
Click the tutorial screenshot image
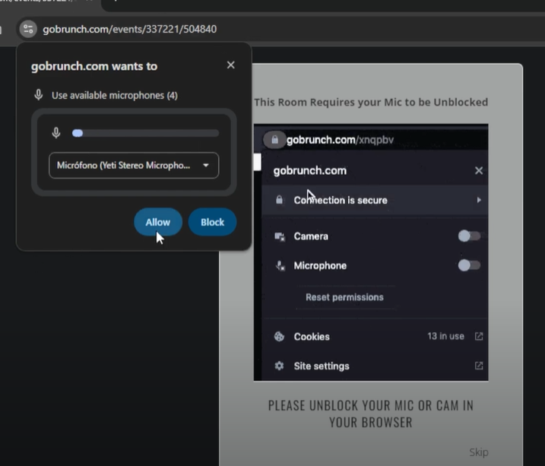[371, 252]
